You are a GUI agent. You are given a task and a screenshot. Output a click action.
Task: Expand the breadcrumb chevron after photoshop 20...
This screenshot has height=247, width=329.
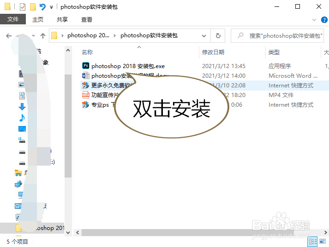pyautogui.click(x=114, y=35)
